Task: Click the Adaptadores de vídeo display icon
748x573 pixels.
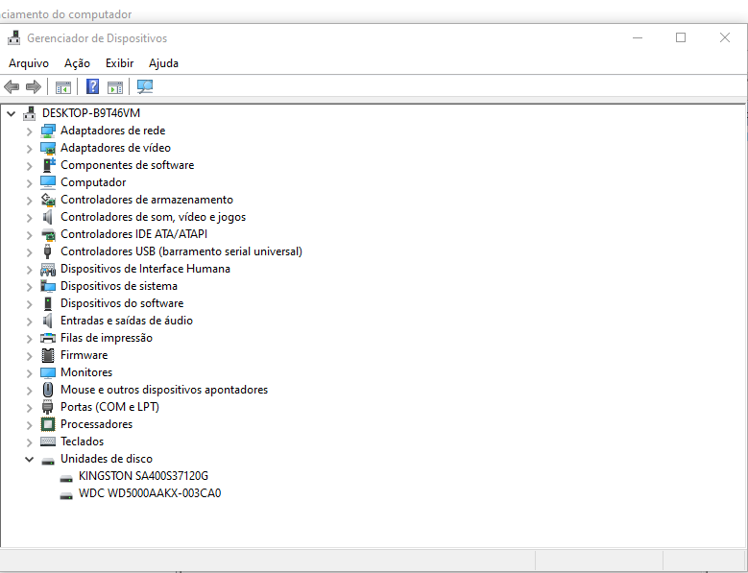Action: coord(48,148)
